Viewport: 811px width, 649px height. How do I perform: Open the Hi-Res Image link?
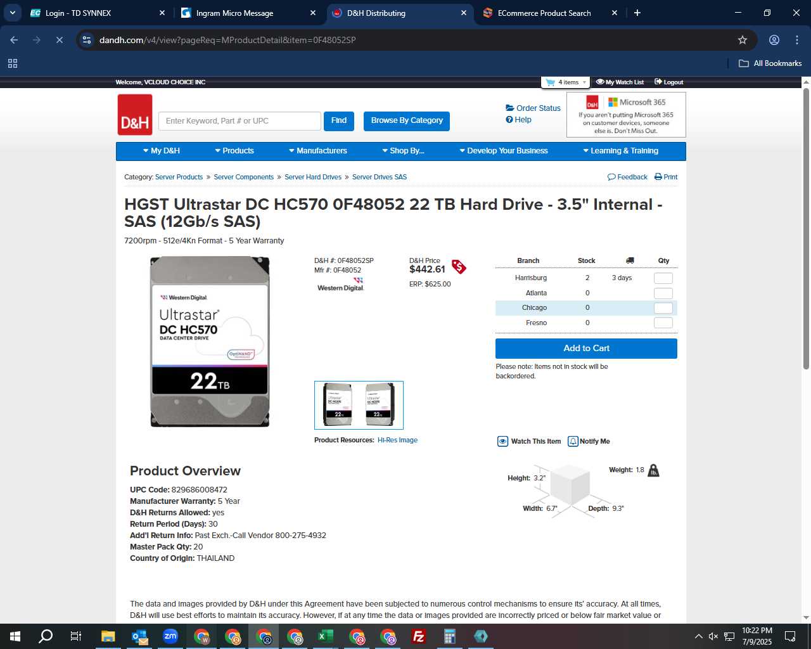(397, 440)
